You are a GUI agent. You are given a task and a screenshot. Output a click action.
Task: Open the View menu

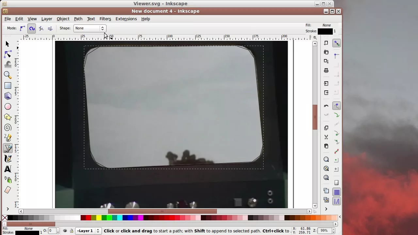click(32, 19)
